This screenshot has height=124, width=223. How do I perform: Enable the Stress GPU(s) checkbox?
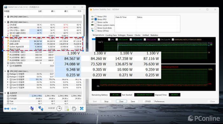tap(96, 31)
